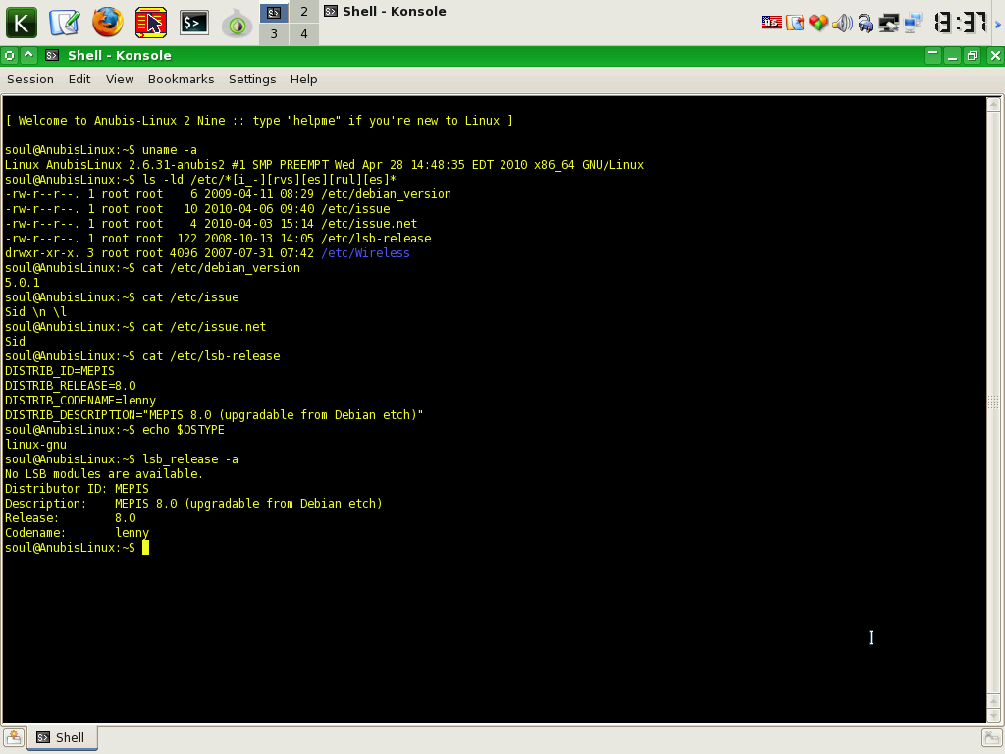Screen dimensions: 1005x754
Task: Click the titlebar shade up-arrow button
Action: pyautogui.click(x=28, y=56)
